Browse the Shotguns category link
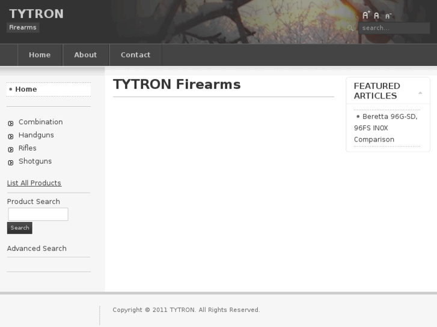This screenshot has width=437, height=327. (x=35, y=161)
